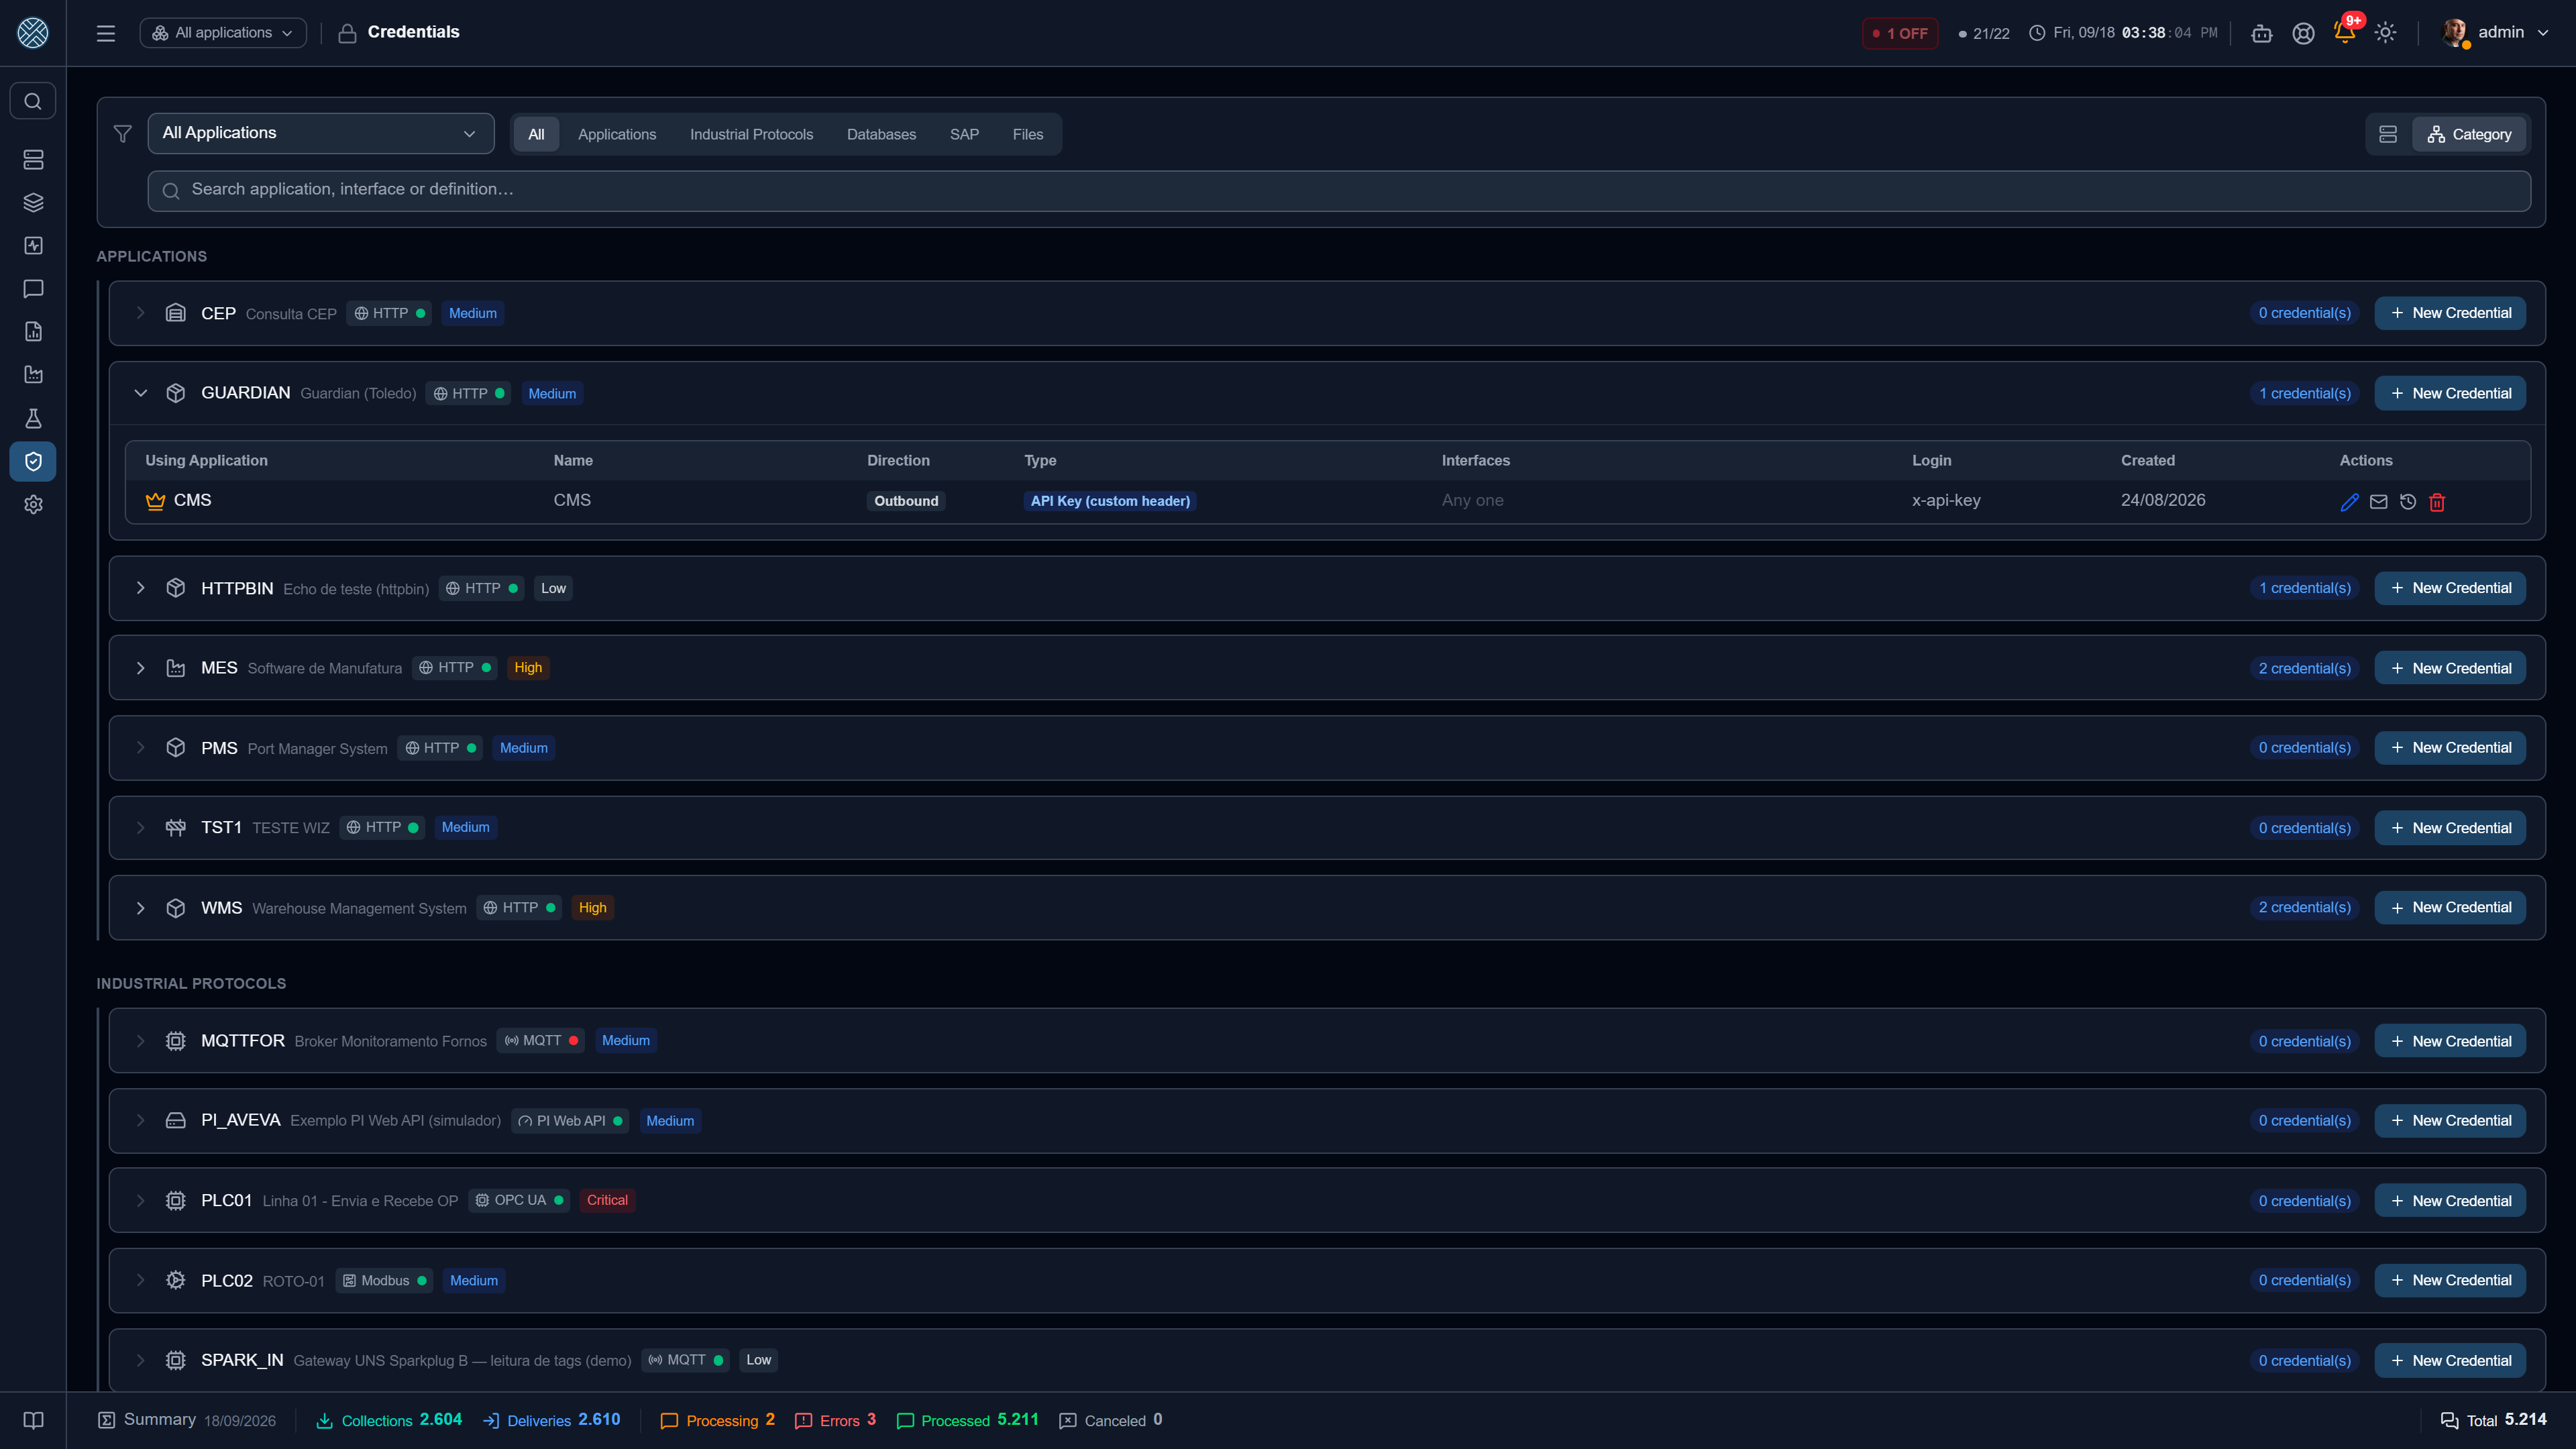Open the activity monitor sidebar icon
The width and height of the screenshot is (2576, 1449).
point(33,246)
